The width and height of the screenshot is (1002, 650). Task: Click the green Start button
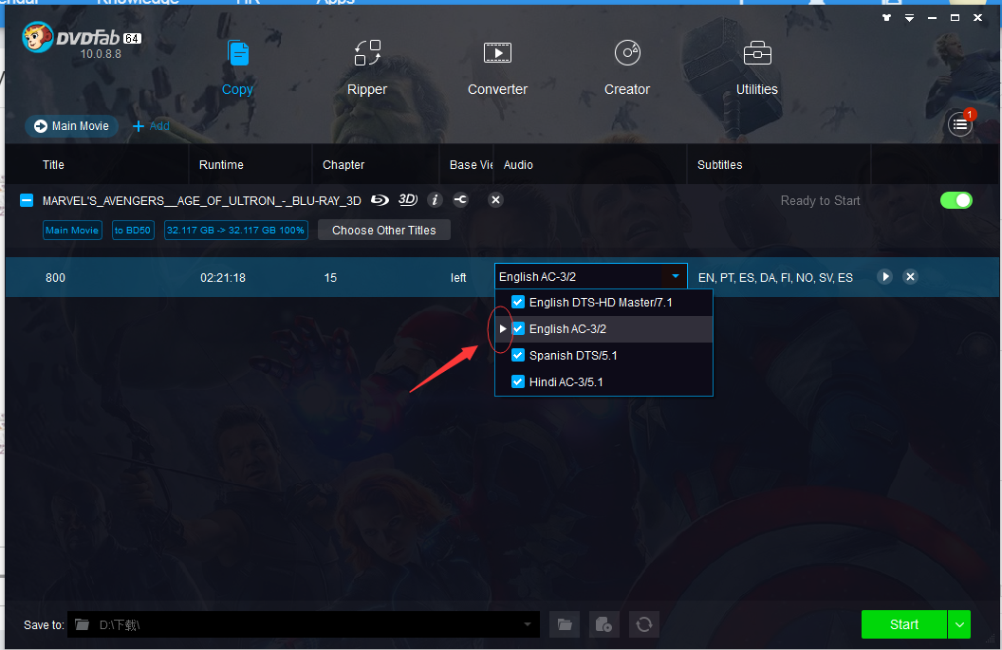[903, 624]
